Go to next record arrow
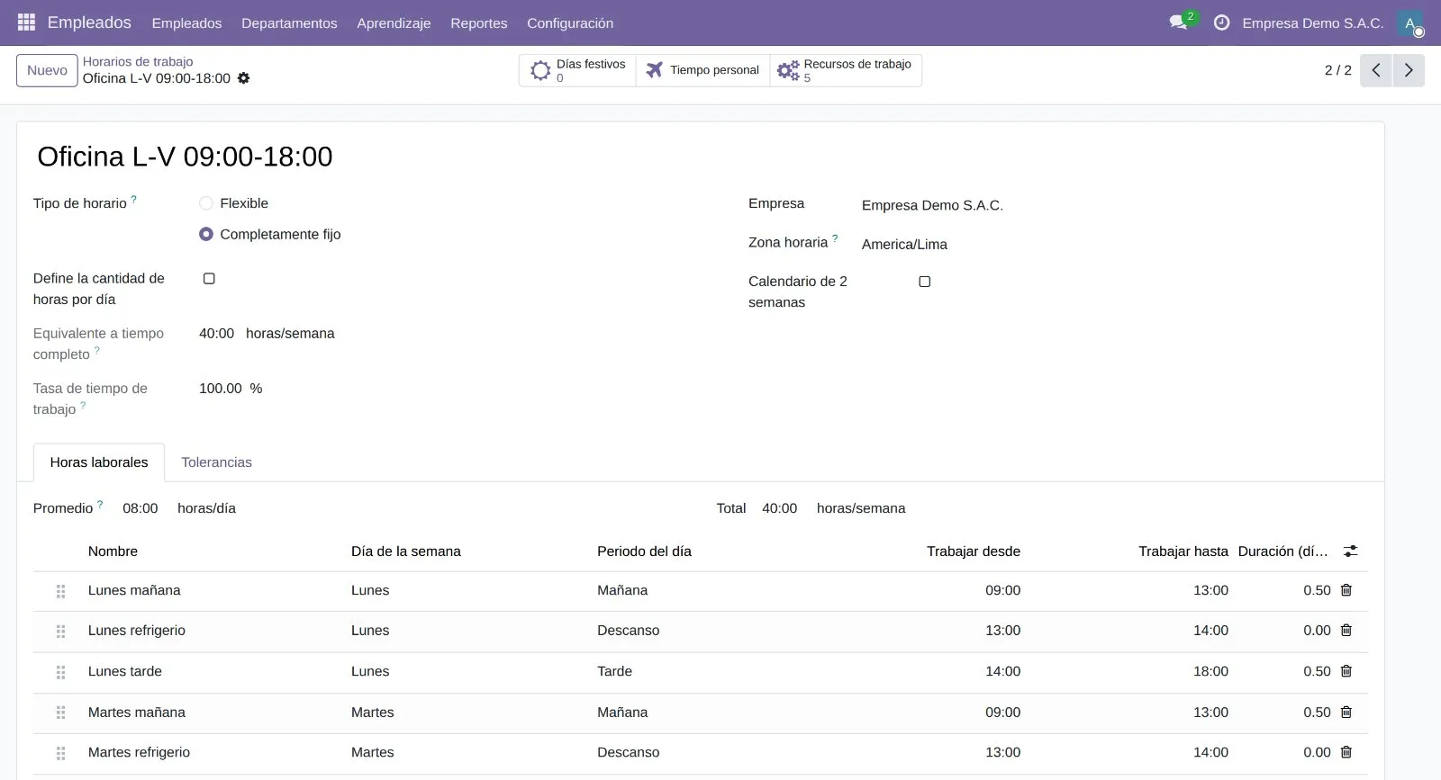This screenshot has height=780, width=1441. [x=1409, y=70]
